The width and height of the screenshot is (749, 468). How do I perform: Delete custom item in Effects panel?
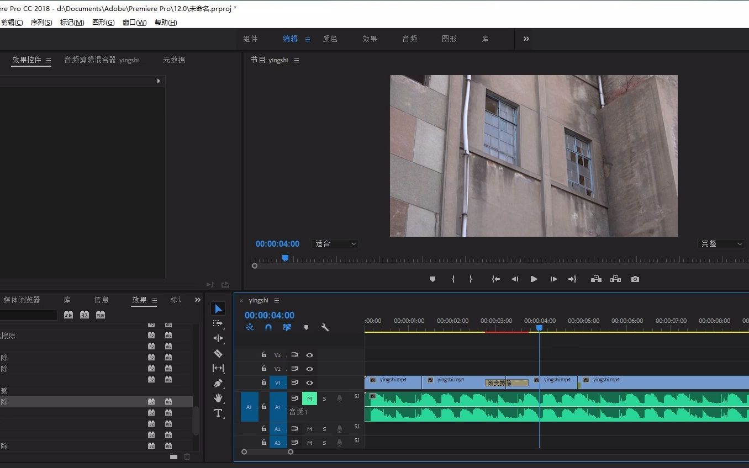pyautogui.click(x=187, y=456)
